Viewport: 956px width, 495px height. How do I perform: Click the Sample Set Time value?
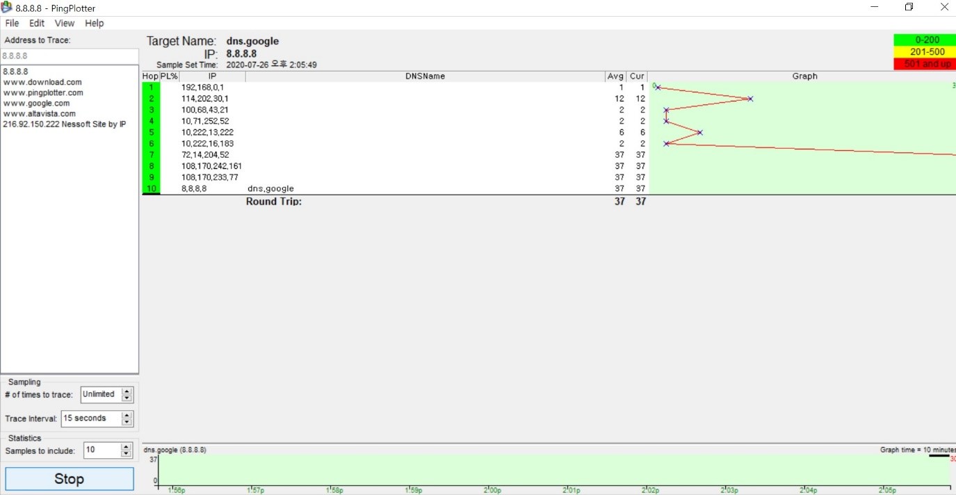click(x=272, y=65)
